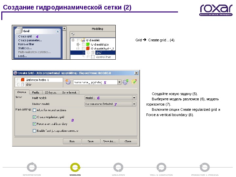Enable fault juxtaposition correction checkbox
The width and height of the screenshot is (236, 177).
(34, 131)
